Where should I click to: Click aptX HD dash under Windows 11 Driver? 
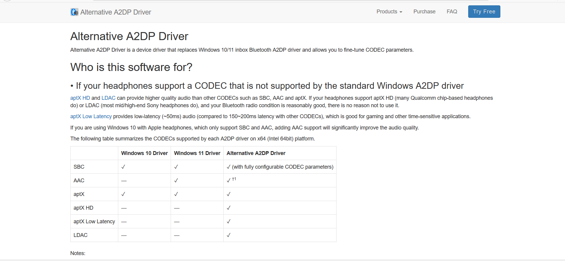pos(177,208)
